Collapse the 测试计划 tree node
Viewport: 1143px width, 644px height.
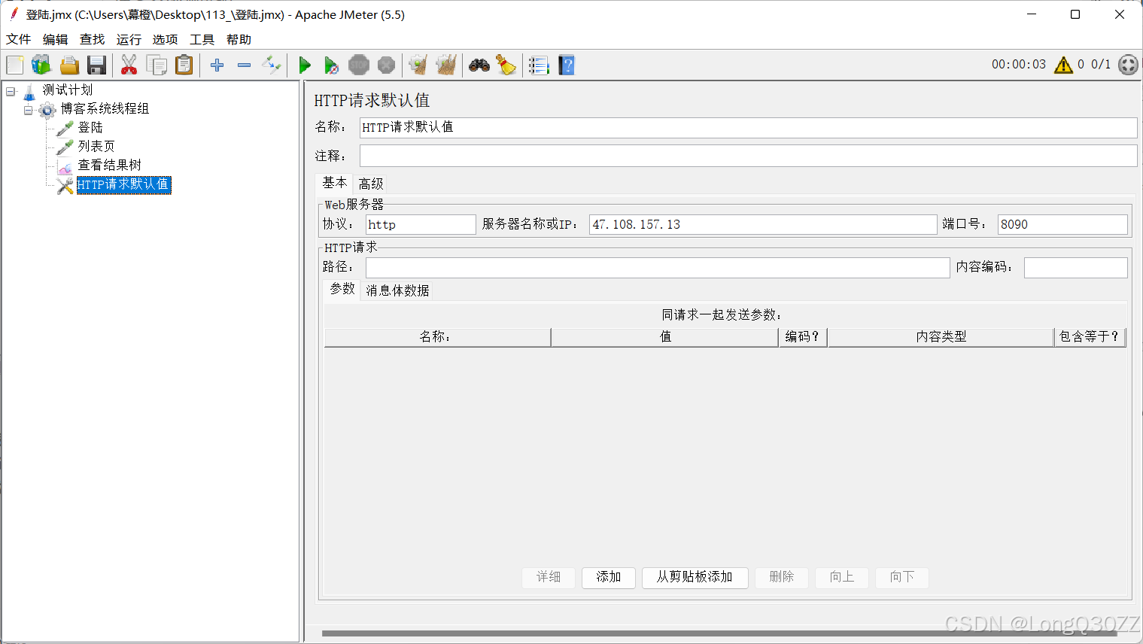pos(11,91)
